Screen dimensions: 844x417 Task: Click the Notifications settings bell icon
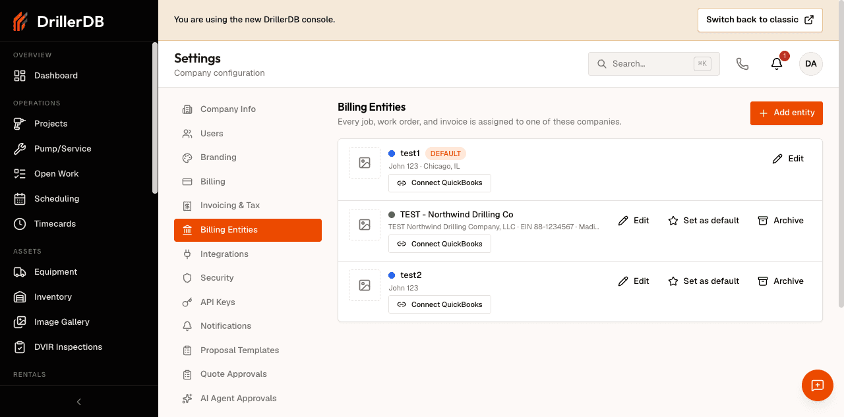[x=187, y=326]
